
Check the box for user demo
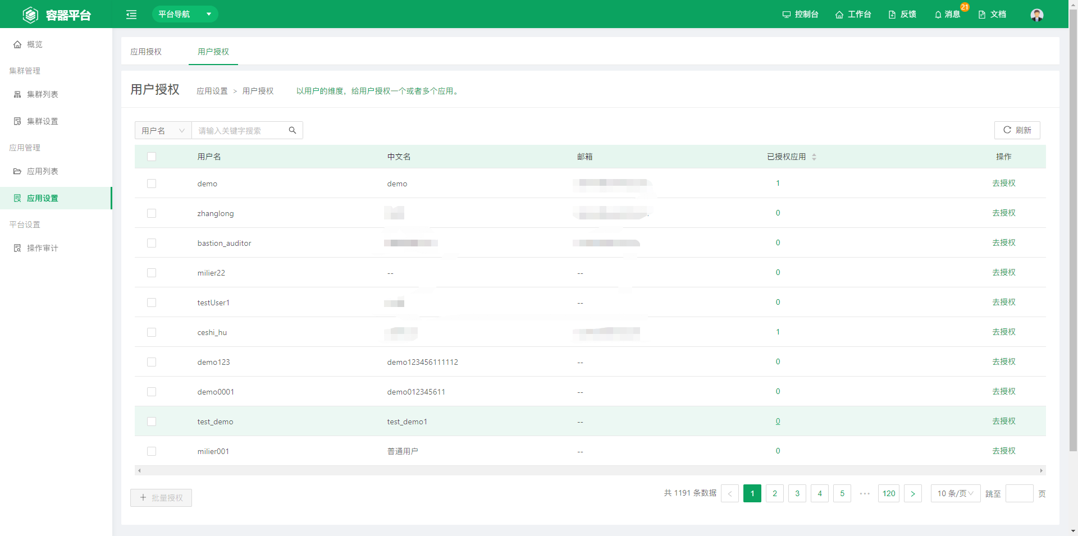[x=152, y=184]
